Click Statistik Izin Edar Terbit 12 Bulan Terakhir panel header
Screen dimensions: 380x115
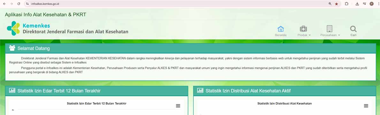coord(97,91)
